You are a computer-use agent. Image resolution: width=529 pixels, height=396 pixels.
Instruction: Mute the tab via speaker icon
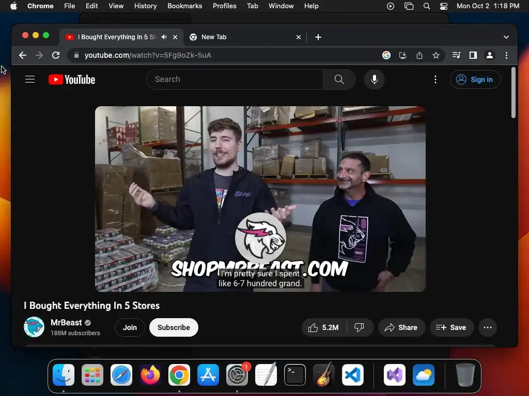tap(164, 37)
